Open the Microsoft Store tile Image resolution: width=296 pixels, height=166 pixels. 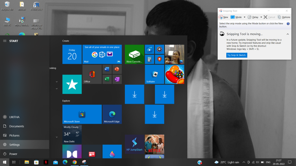click(82, 114)
